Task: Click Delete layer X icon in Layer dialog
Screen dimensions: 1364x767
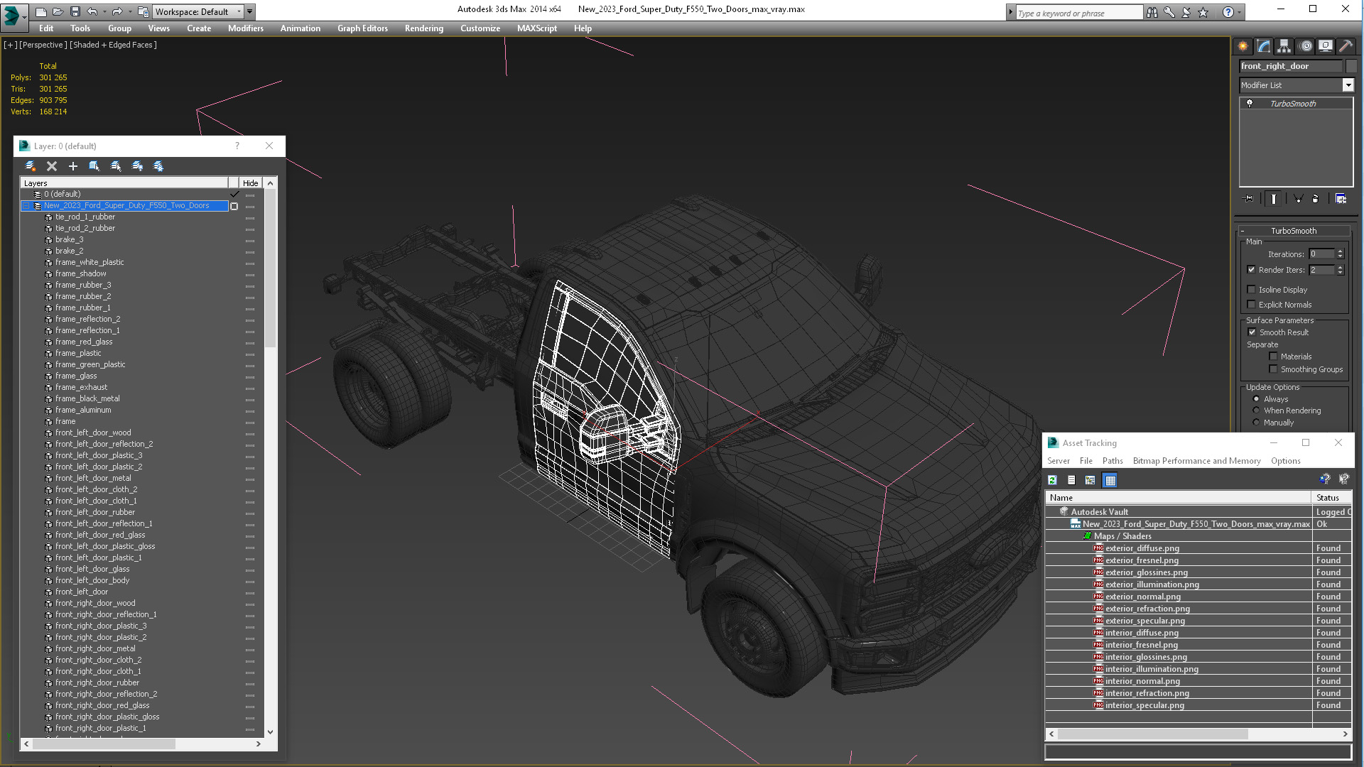Action: click(52, 166)
